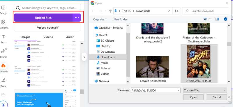Select the edward-scissorhands image file
The height and width of the screenshot is (107, 233).
[153, 69]
